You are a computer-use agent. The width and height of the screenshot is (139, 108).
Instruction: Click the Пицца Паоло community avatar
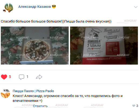click(x=5, y=94)
